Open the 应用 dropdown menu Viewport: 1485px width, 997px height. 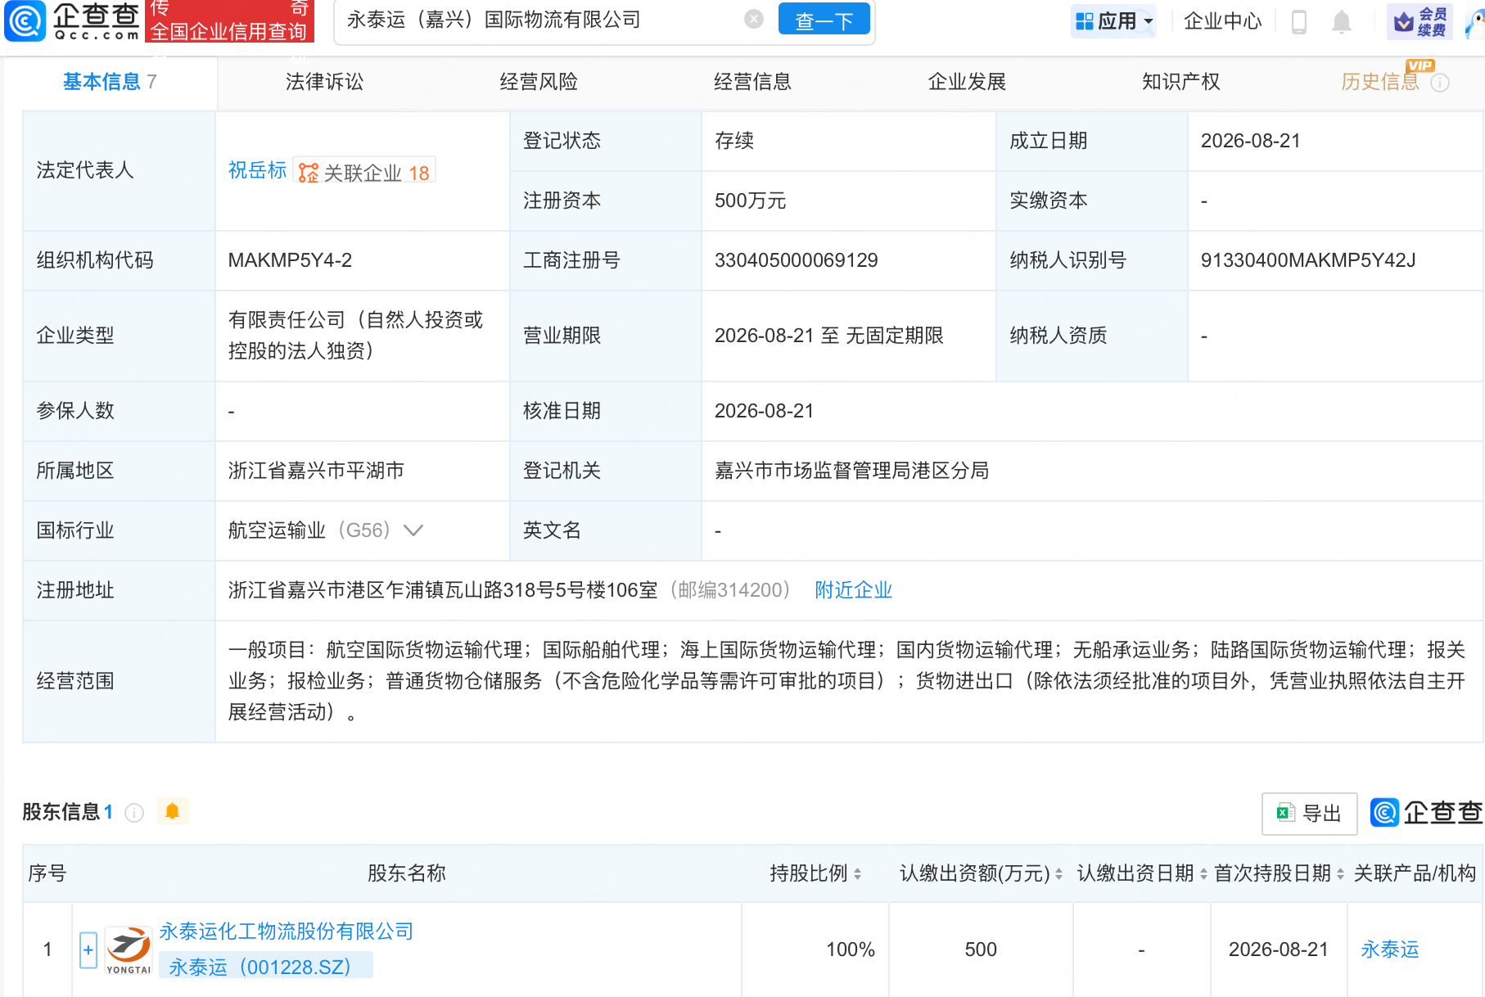click(x=1114, y=21)
